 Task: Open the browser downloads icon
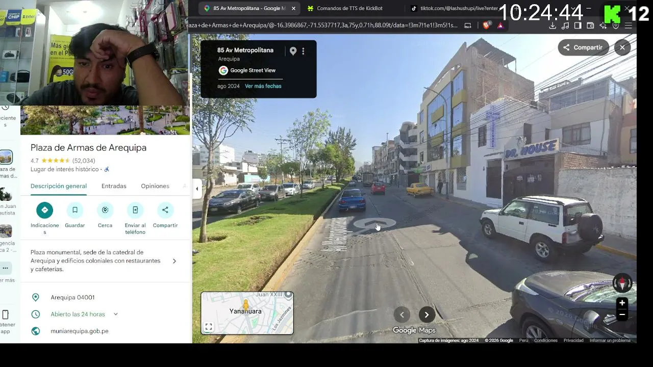(x=552, y=25)
